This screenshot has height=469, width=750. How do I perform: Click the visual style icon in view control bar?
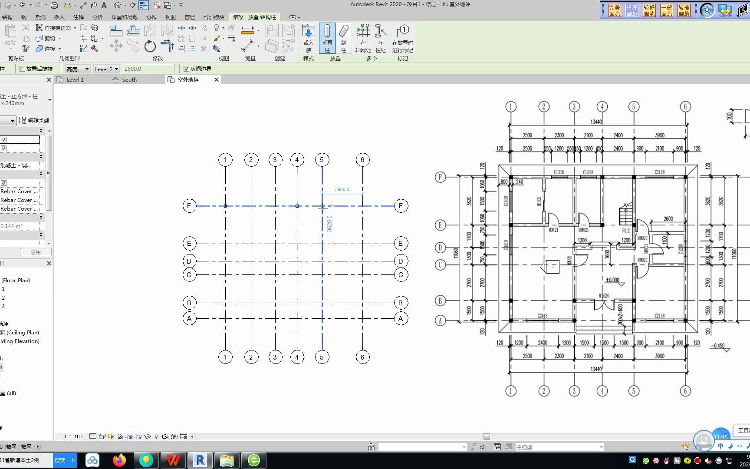point(102,436)
